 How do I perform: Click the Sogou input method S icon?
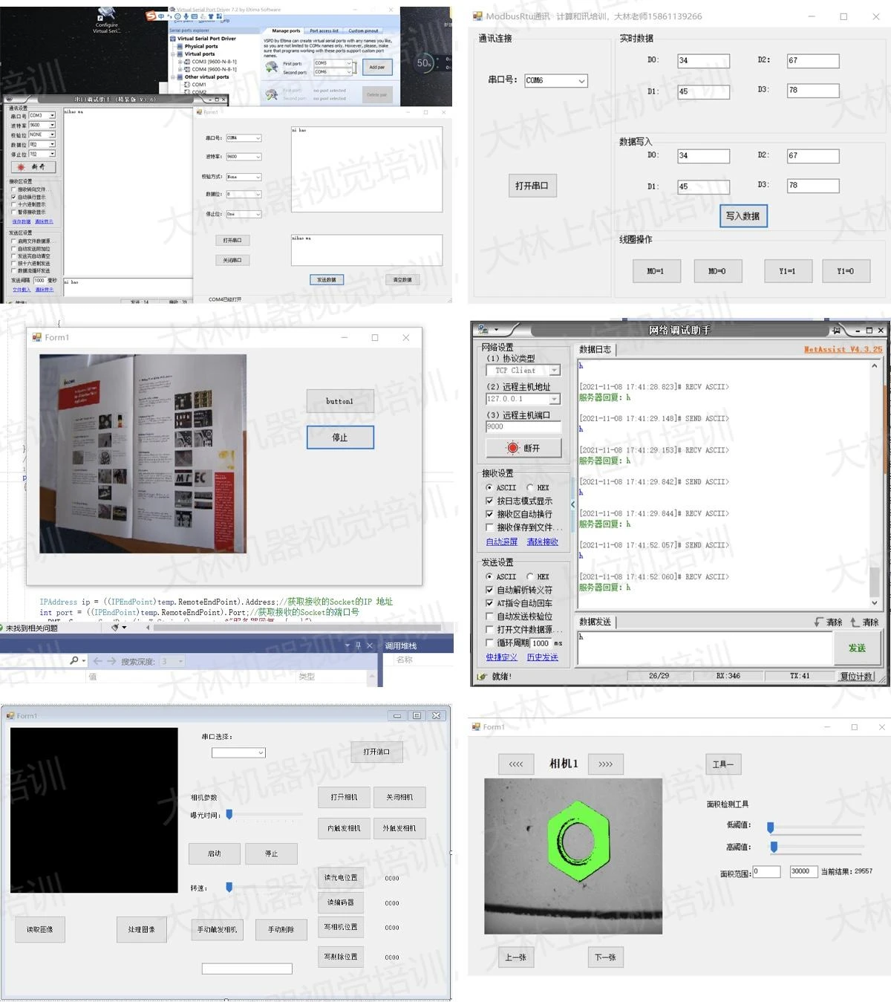151,16
